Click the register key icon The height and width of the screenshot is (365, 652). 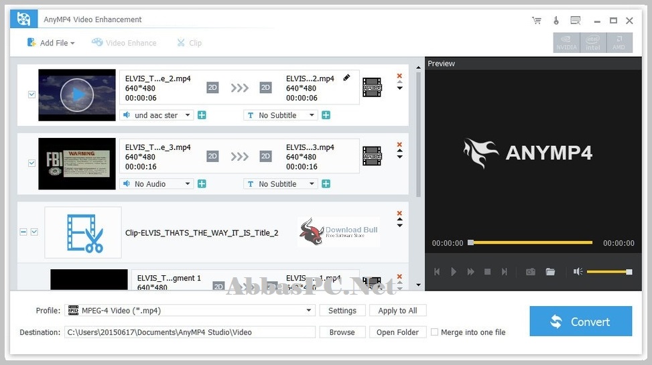click(x=556, y=20)
